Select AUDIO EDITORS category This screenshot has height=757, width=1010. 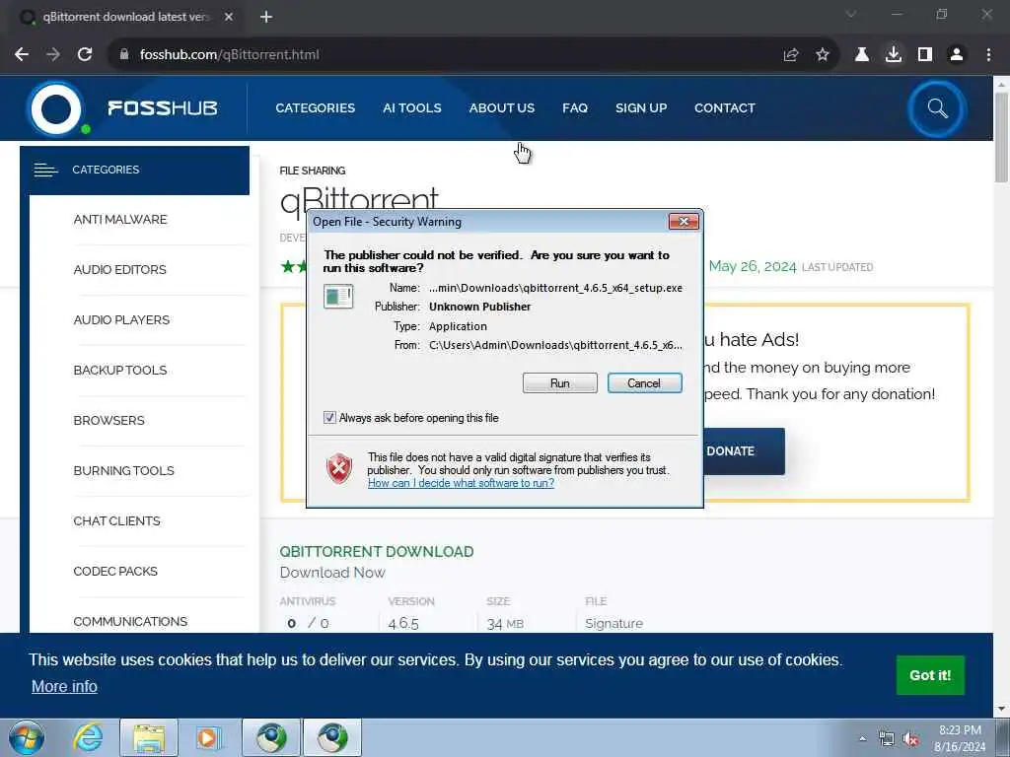click(x=119, y=270)
